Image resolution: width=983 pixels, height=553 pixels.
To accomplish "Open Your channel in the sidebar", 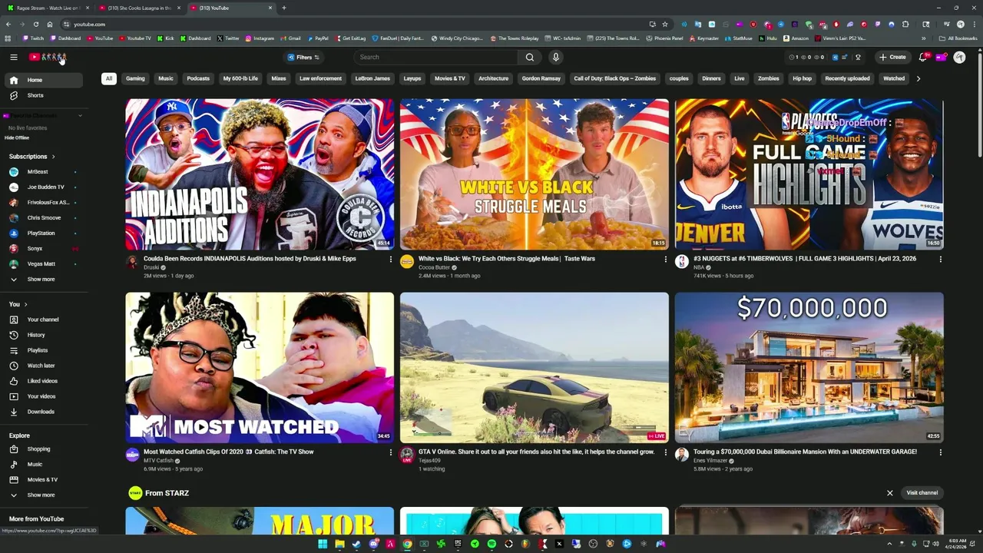I will pos(43,320).
